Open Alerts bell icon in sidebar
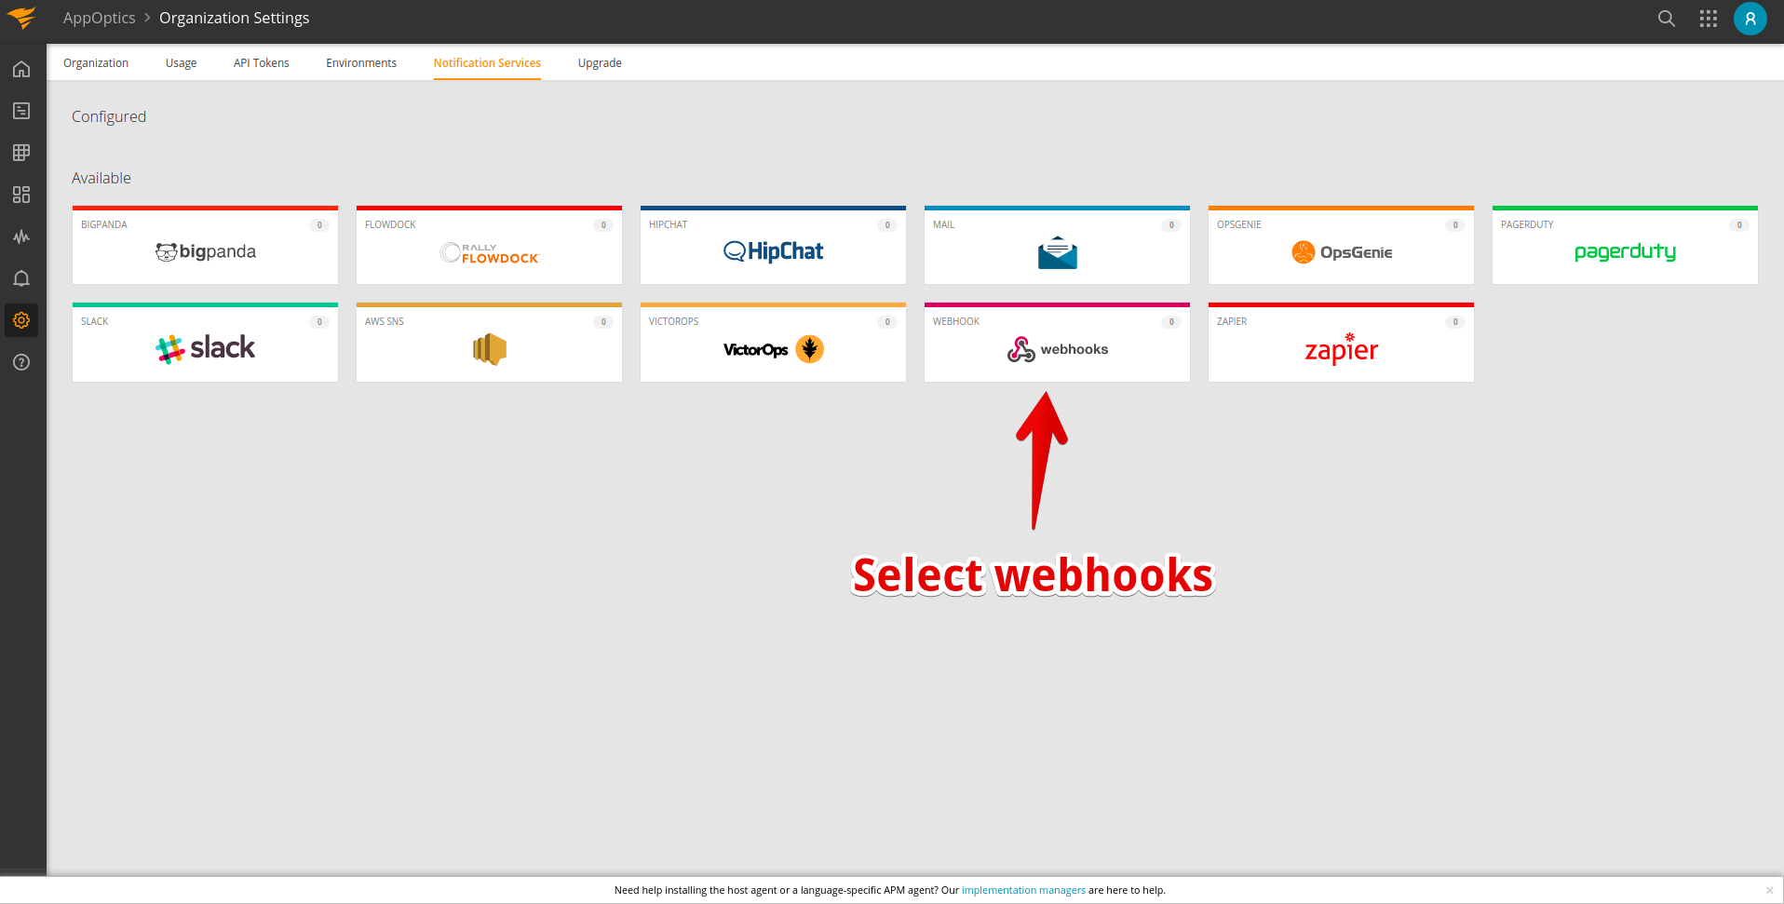 click(x=21, y=278)
